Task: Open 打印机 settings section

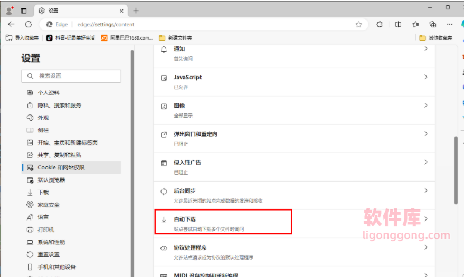Action: tap(71, 230)
